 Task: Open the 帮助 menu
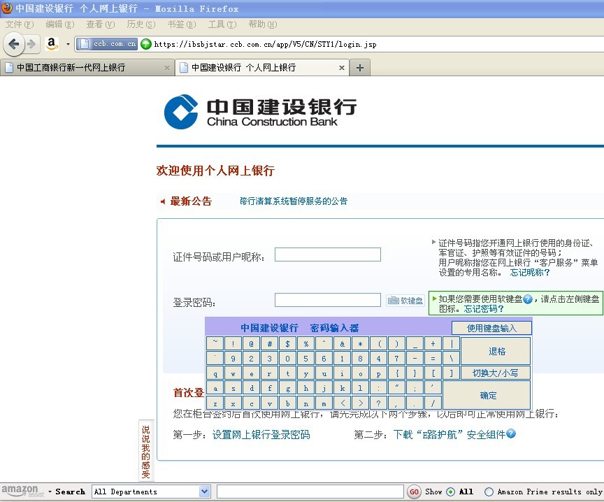coord(263,24)
